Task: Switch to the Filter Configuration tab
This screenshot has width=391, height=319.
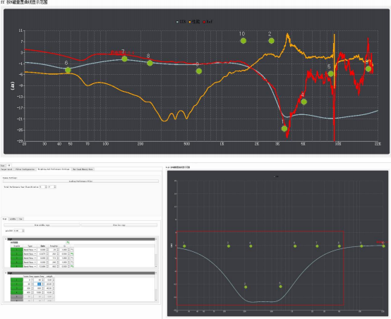Action: pos(25,169)
